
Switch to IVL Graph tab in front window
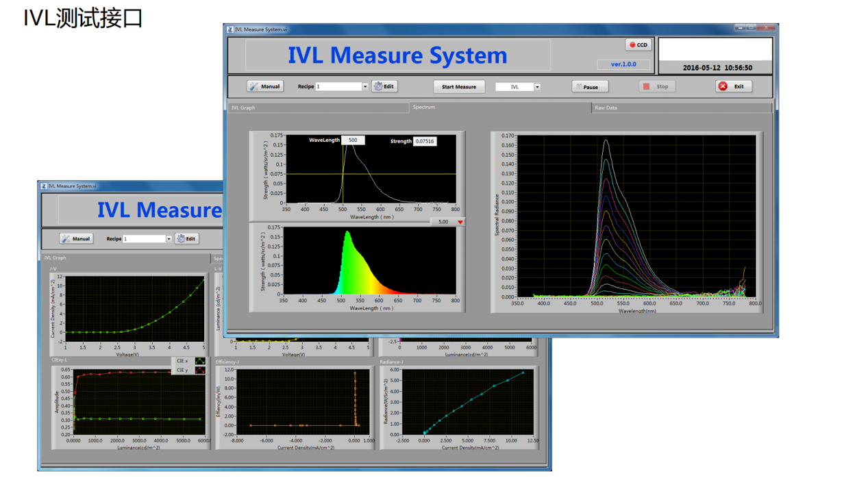point(243,108)
